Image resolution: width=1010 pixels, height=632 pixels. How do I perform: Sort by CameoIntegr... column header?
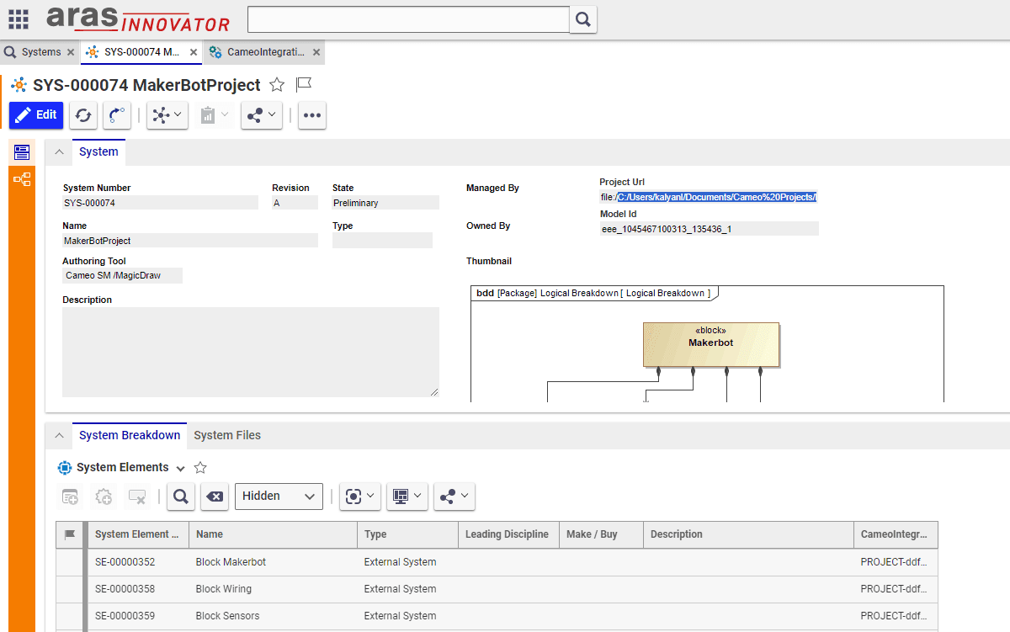[896, 534]
